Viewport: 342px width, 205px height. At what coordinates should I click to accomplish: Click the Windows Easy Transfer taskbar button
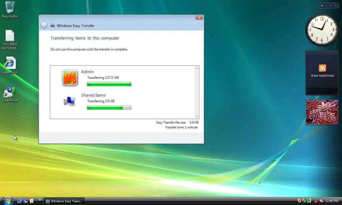tap(64, 201)
